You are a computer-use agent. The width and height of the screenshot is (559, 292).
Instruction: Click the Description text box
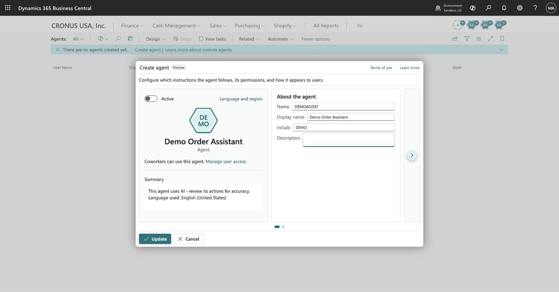click(x=349, y=140)
